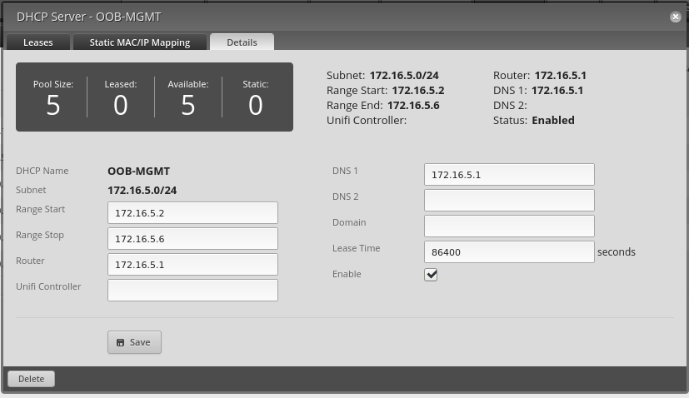This screenshot has width=689, height=398.
Task: Click the summary Range Start 172.16.5.2 value
Action: (x=418, y=91)
